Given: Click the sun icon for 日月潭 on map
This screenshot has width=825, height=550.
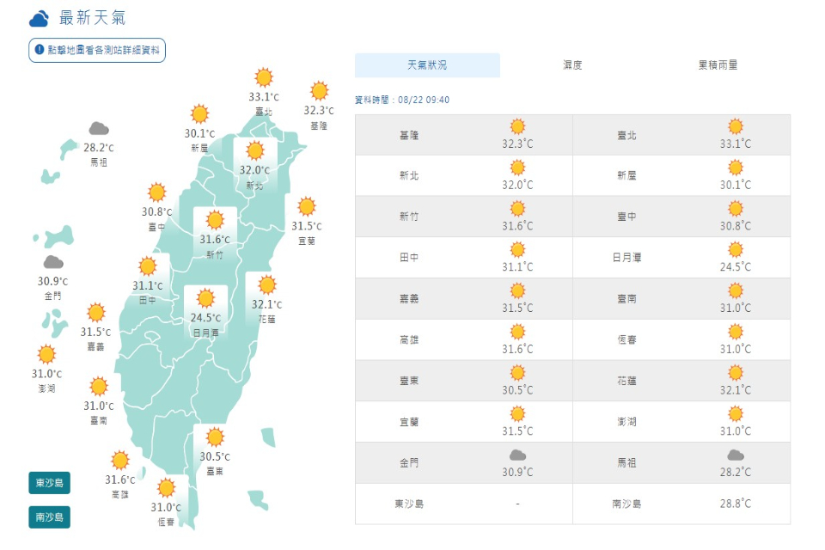Looking at the screenshot, I should tap(205, 299).
